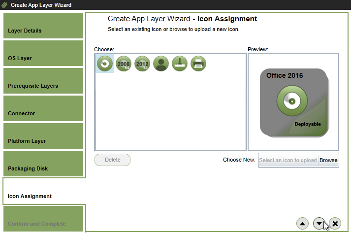Select the green disc icon
This screenshot has height=233, width=351.
click(x=105, y=64)
